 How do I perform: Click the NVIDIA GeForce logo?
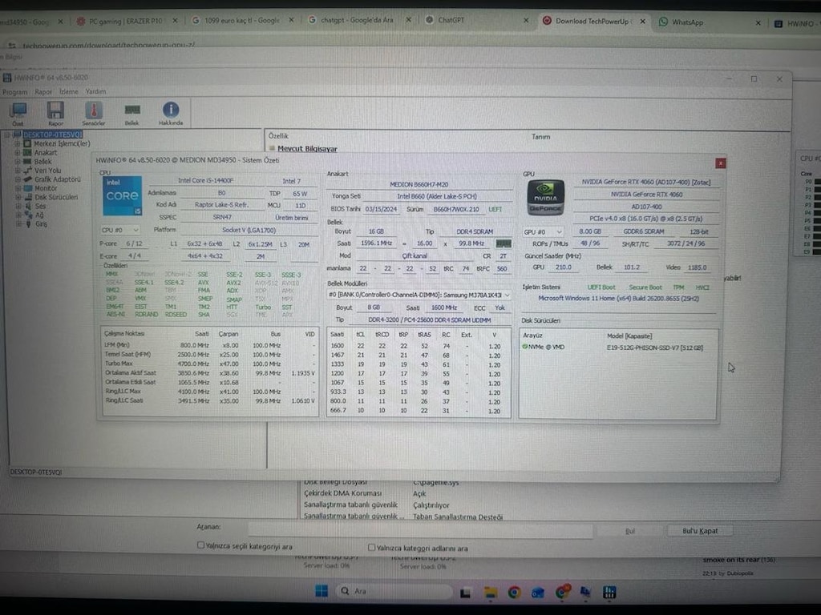point(545,198)
